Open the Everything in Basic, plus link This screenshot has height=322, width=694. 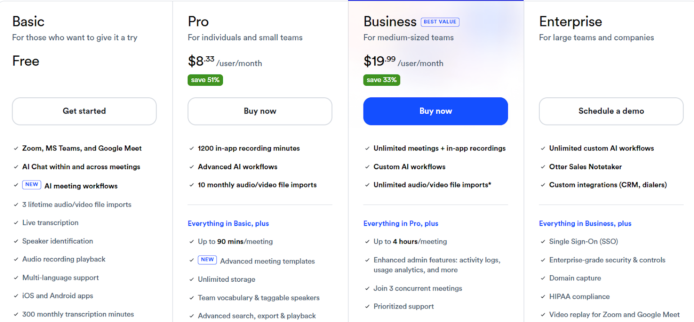pyautogui.click(x=228, y=223)
